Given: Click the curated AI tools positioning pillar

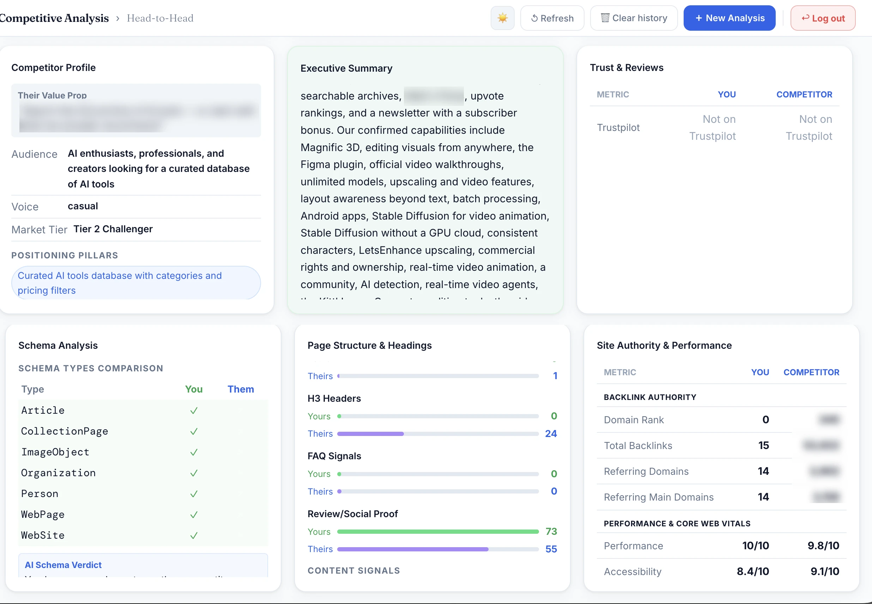Looking at the screenshot, I should 136,283.
